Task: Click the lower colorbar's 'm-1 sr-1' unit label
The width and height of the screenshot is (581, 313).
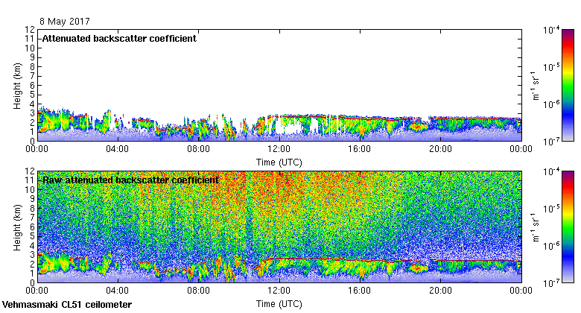Action: pyautogui.click(x=536, y=227)
